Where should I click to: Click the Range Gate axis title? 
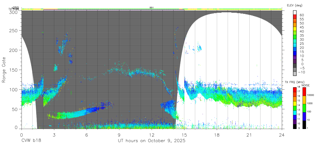pyautogui.click(x=4, y=70)
